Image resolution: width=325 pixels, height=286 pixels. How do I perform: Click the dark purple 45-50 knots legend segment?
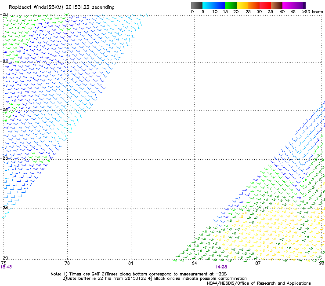coord(300,5)
